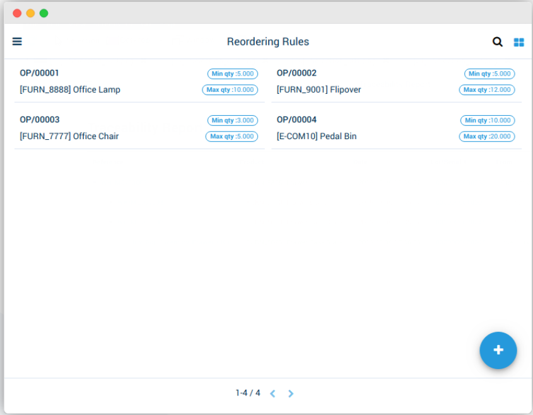533x415 pixels.
Task: Click Min qty 10.000 badge for Pedal Bin
Action: pos(488,120)
